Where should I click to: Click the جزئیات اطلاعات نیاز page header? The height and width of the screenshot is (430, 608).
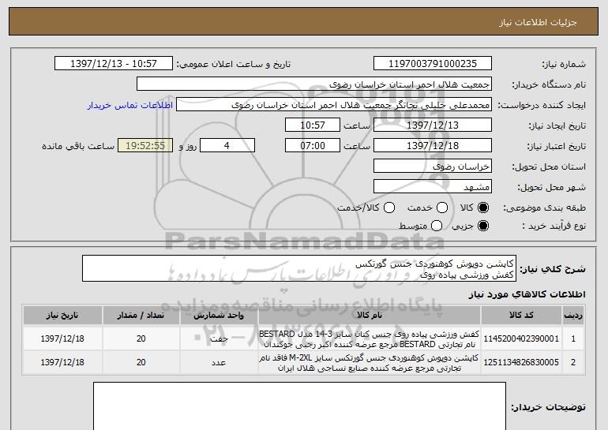click(538, 22)
